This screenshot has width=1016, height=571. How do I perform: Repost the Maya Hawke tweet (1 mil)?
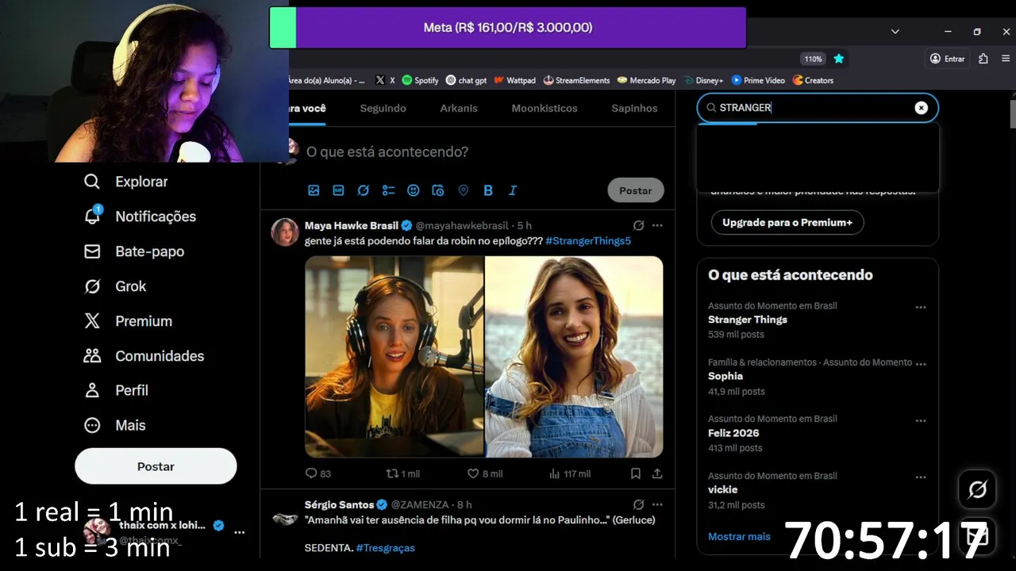(402, 473)
